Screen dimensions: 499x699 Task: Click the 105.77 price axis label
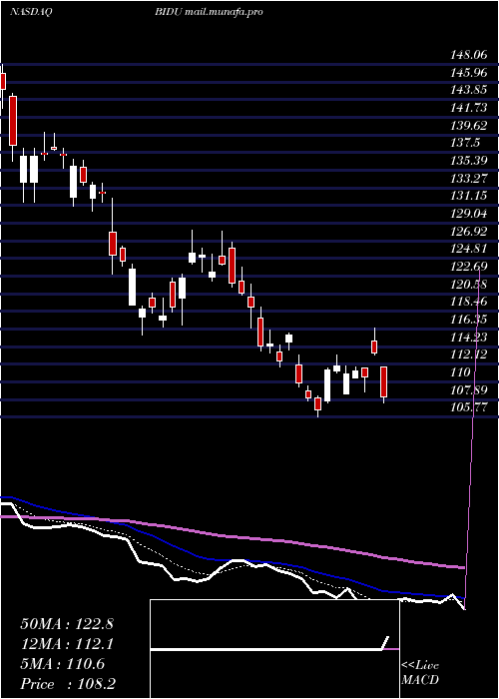coord(469,407)
